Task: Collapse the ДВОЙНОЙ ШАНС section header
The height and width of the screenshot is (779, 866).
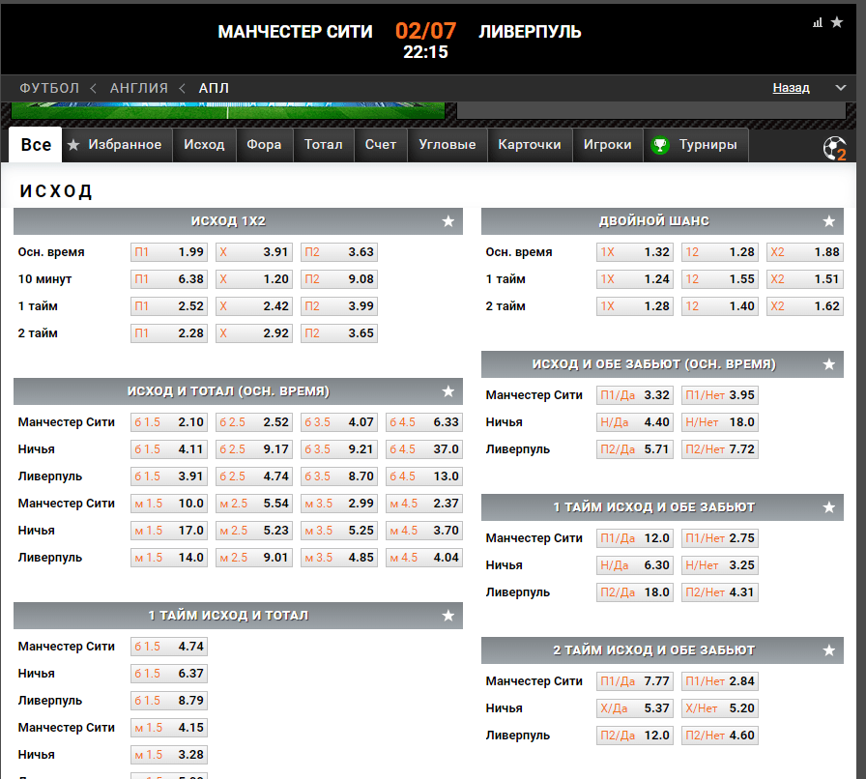Action: [662, 221]
